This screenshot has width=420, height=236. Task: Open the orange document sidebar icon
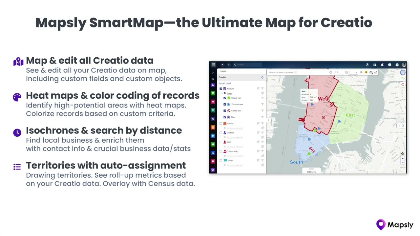tap(213, 127)
